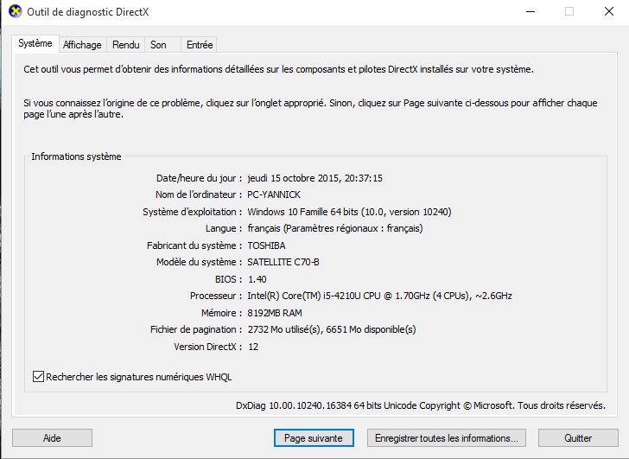This screenshot has width=629, height=459.
Task: Click the Système d'exploitation label
Action: pyautogui.click(x=193, y=212)
